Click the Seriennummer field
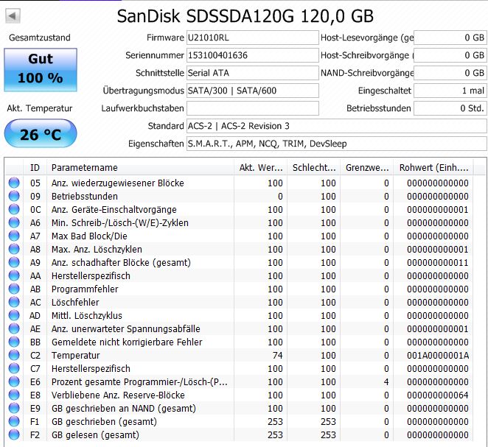This screenshot has width=488, height=447. tap(252, 55)
